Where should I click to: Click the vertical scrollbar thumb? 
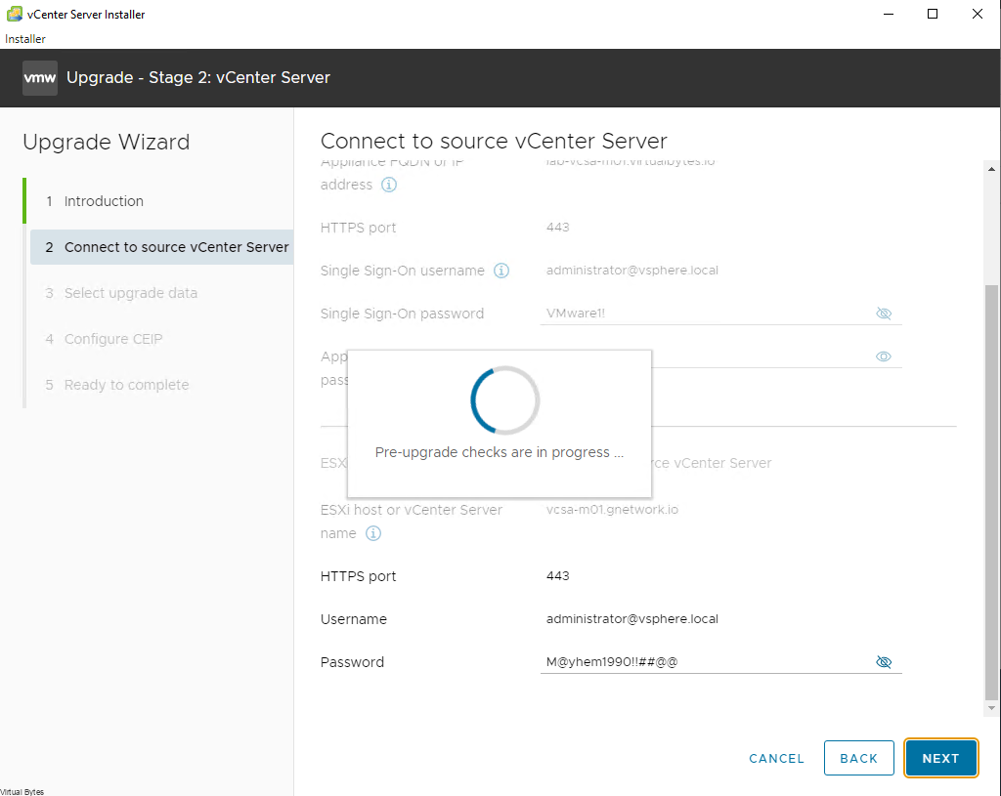coord(991,491)
